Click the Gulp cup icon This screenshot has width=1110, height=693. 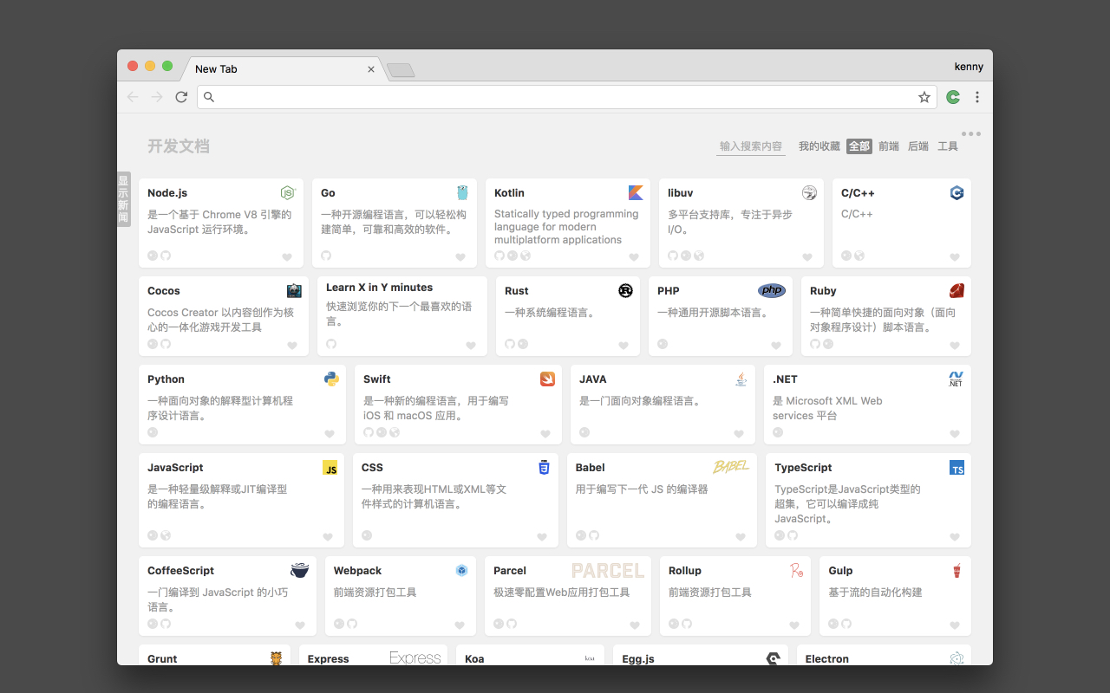(957, 570)
